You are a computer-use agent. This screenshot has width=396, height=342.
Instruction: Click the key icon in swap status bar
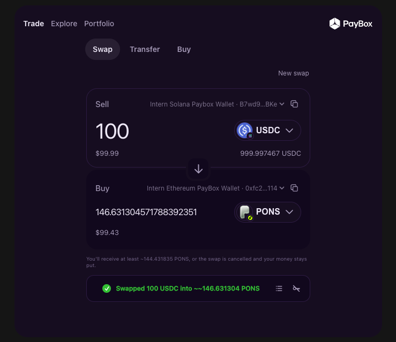point(296,288)
